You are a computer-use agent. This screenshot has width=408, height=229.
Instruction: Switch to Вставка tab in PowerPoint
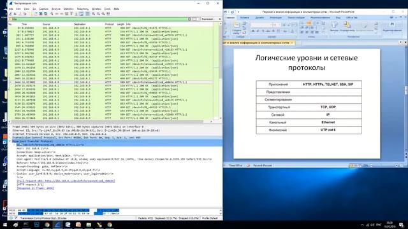click(x=245, y=18)
